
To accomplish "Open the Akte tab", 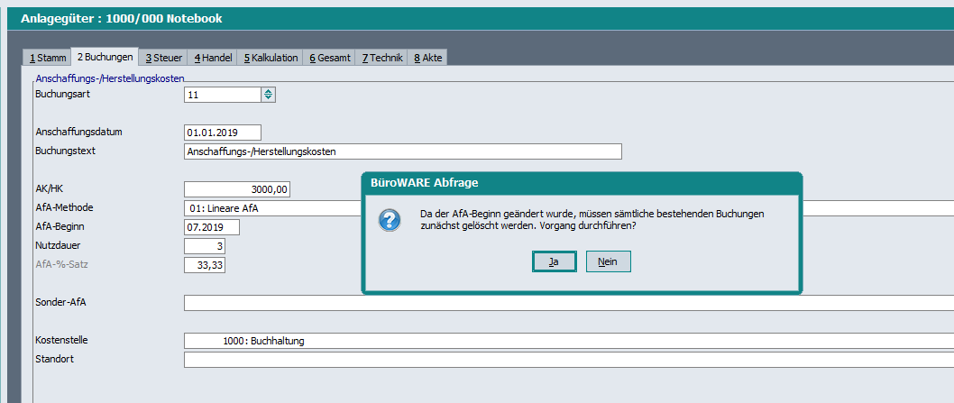I will 429,58.
